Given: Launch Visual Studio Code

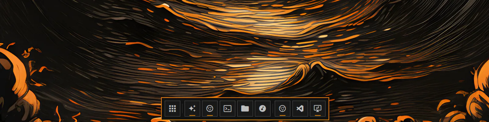Looking at the screenshot, I should [300, 109].
